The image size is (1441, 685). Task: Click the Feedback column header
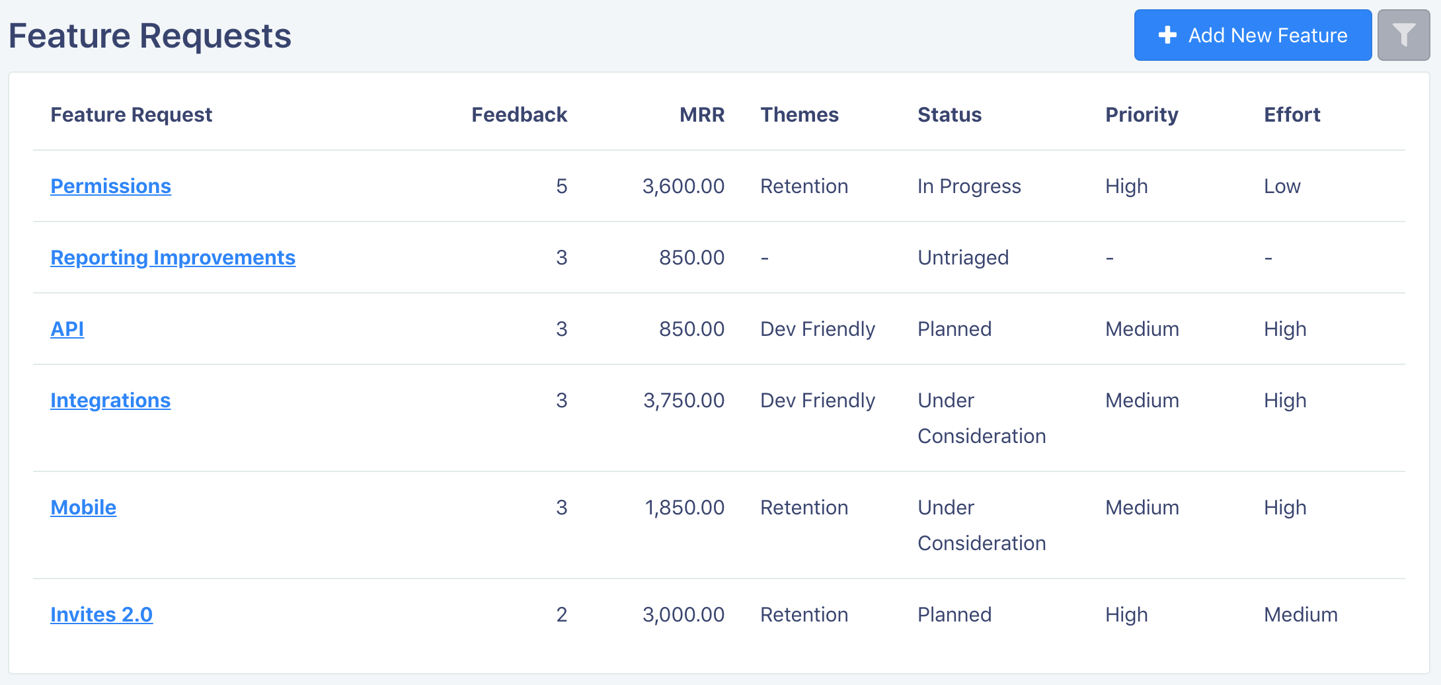click(x=520, y=115)
